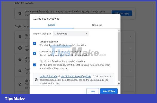Click the privacy guide compass icon
The width and height of the screenshot is (157, 103).
point(20,48)
